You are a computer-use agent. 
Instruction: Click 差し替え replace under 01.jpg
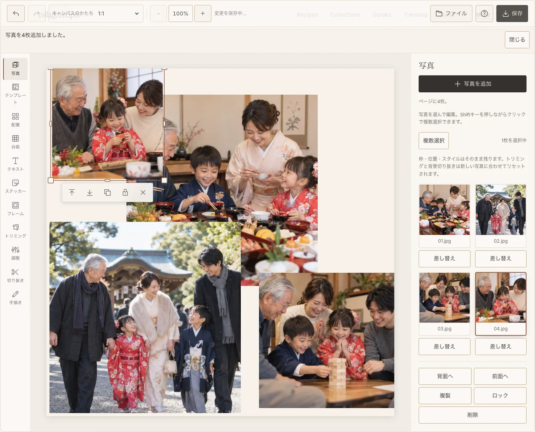[444, 259]
